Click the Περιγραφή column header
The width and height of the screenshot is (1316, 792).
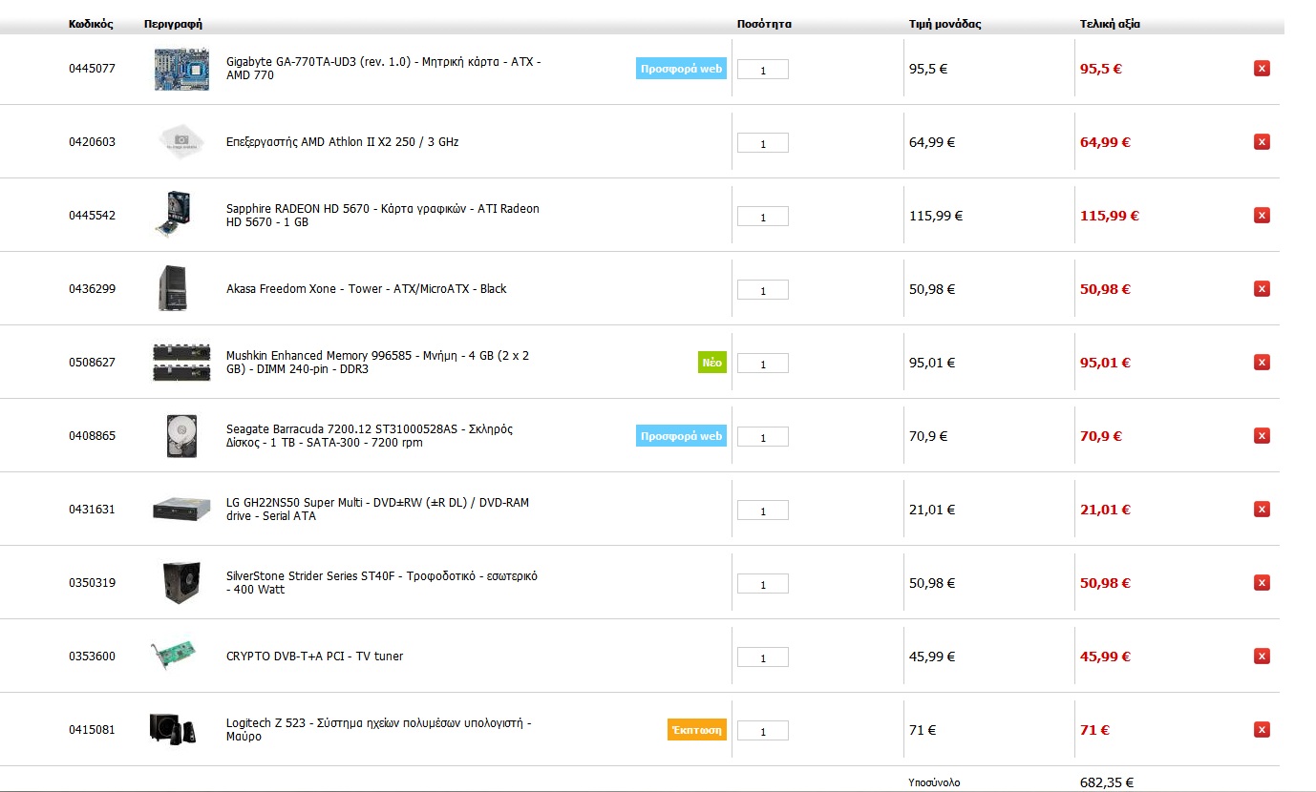coord(173,24)
